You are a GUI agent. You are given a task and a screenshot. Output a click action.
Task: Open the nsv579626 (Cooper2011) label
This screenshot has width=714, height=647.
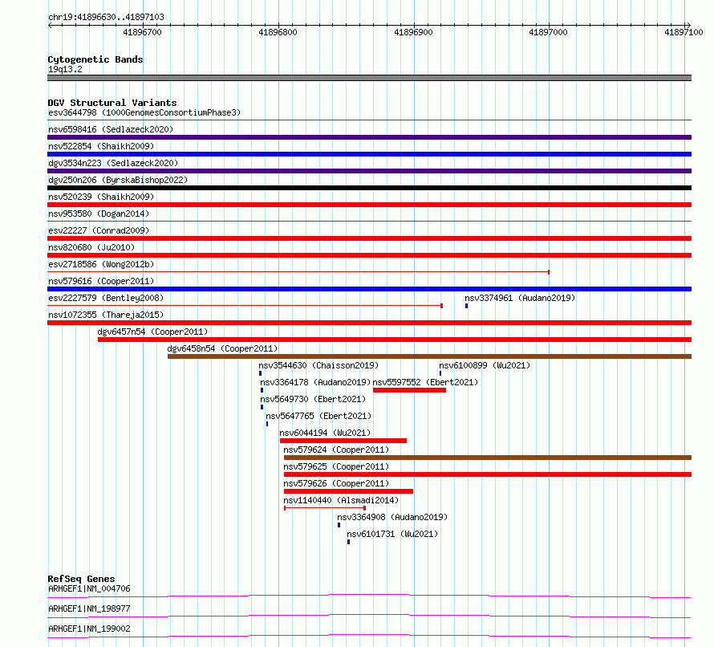(336, 483)
